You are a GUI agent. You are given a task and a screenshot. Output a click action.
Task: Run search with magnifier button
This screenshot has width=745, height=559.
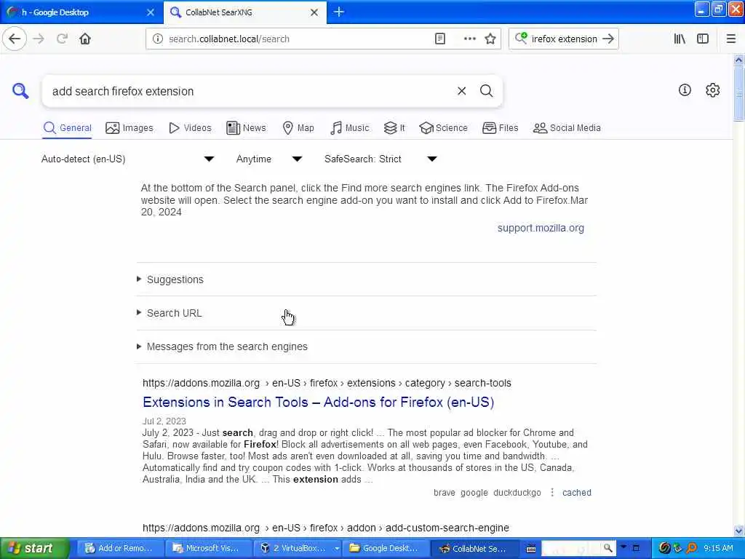pos(486,91)
